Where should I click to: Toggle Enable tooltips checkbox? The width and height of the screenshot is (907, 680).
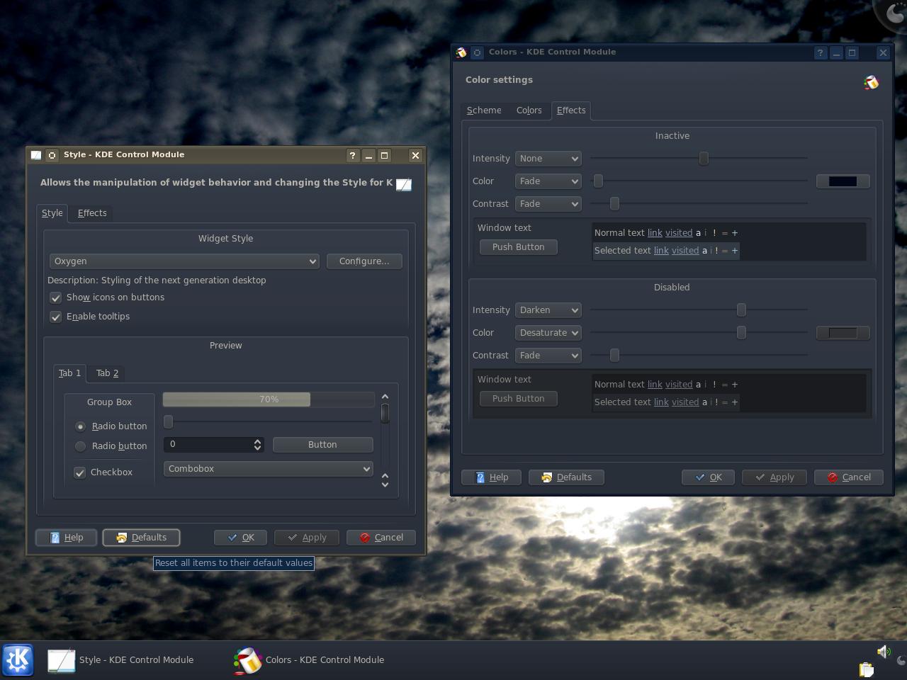(55, 317)
